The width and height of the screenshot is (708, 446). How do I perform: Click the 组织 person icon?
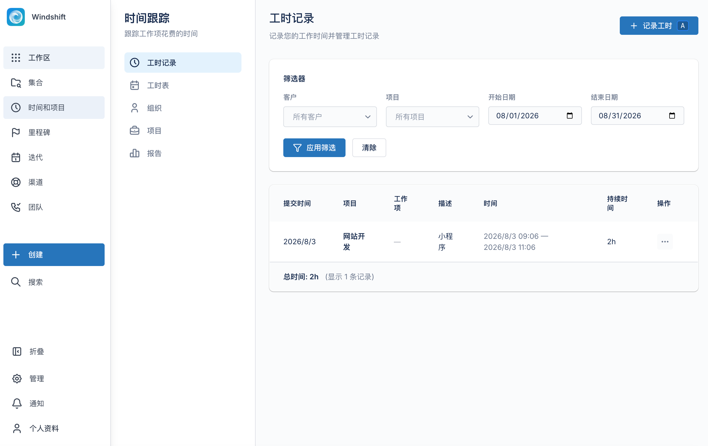click(135, 108)
